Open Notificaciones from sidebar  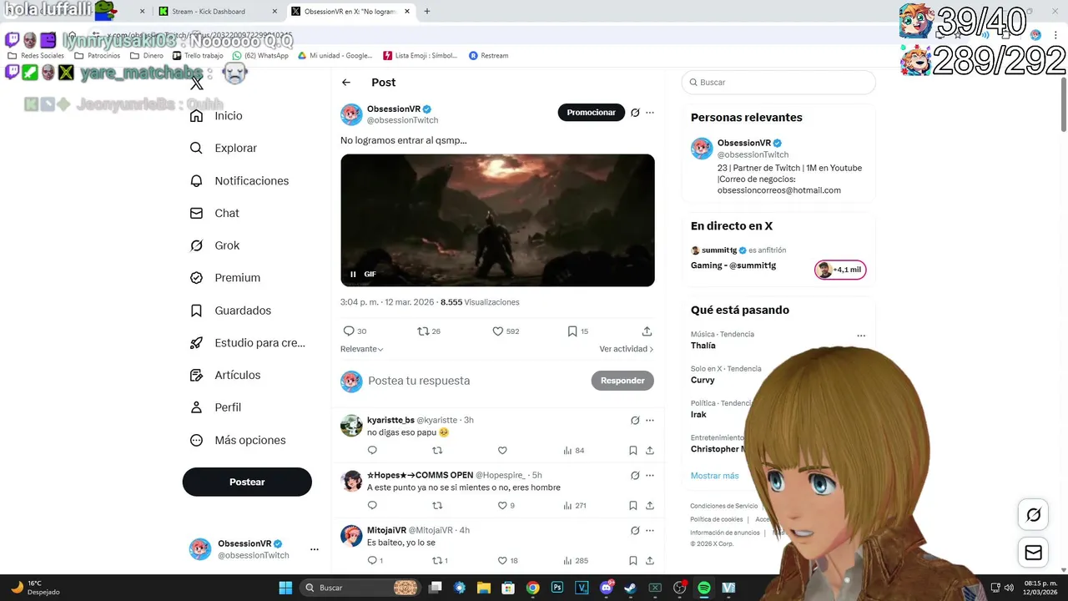point(239,180)
